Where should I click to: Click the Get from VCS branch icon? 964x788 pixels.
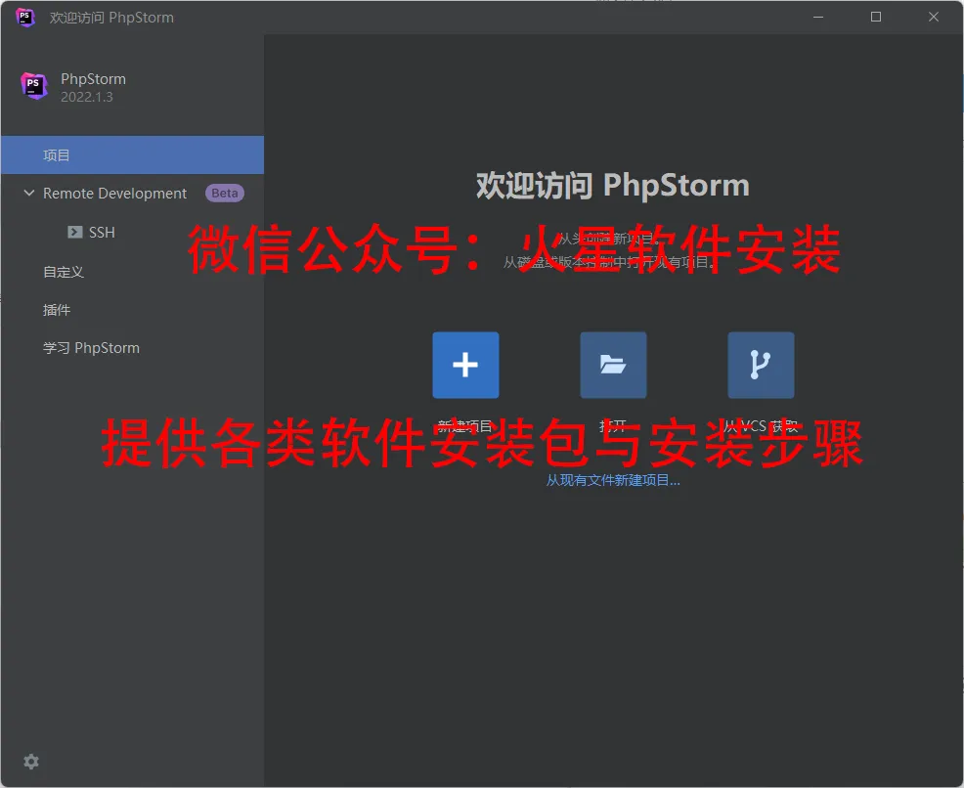click(761, 365)
